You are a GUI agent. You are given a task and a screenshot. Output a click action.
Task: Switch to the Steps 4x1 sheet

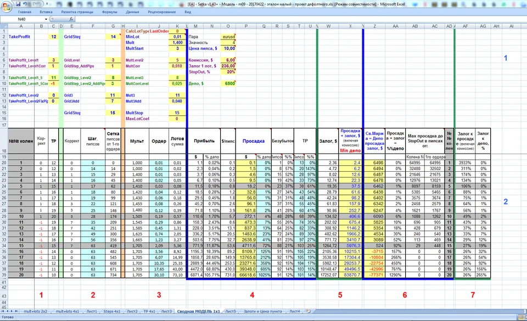coord(111,311)
